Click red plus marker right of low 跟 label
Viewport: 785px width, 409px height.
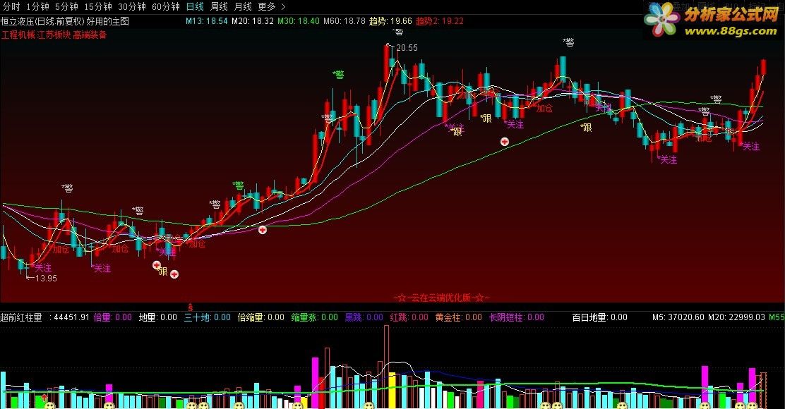click(174, 274)
